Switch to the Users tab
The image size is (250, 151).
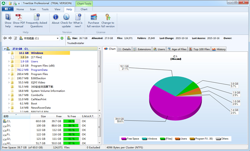(159, 49)
